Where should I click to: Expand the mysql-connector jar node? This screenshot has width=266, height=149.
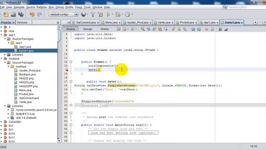click(x=8, y=110)
